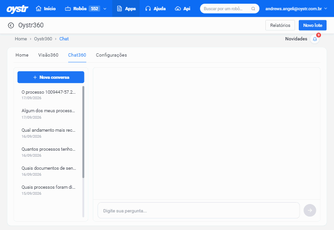Start a Nova conversa

(x=51, y=77)
